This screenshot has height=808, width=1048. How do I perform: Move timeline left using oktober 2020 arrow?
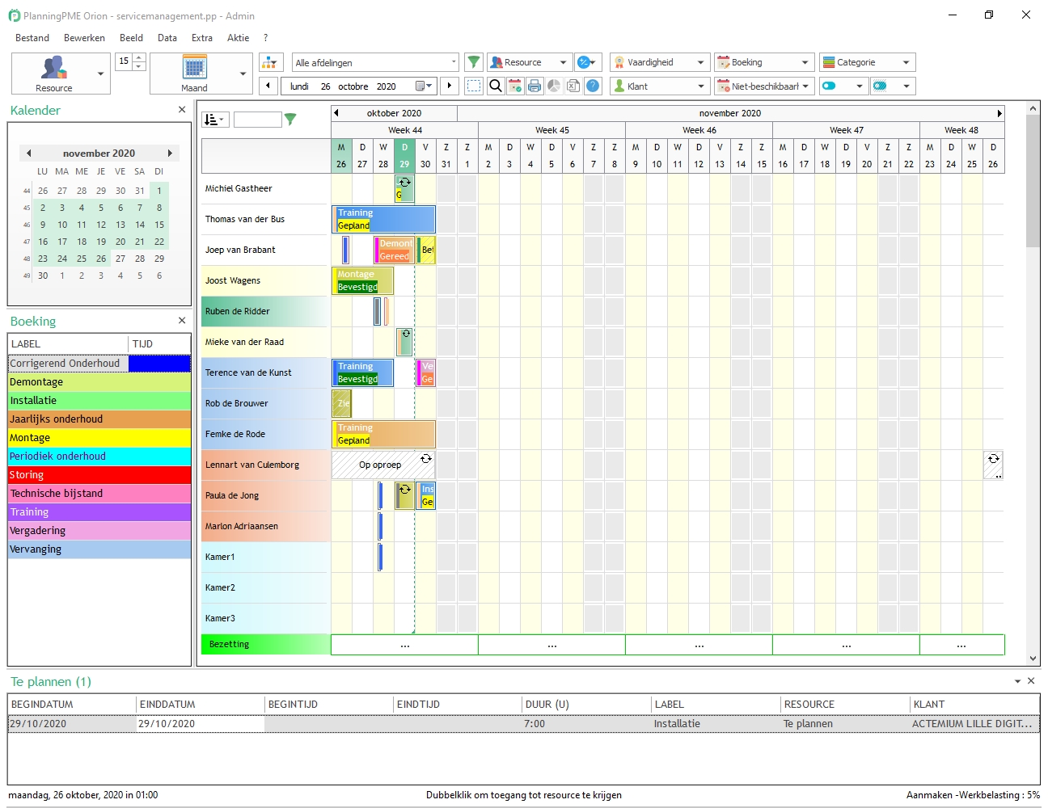tap(336, 113)
